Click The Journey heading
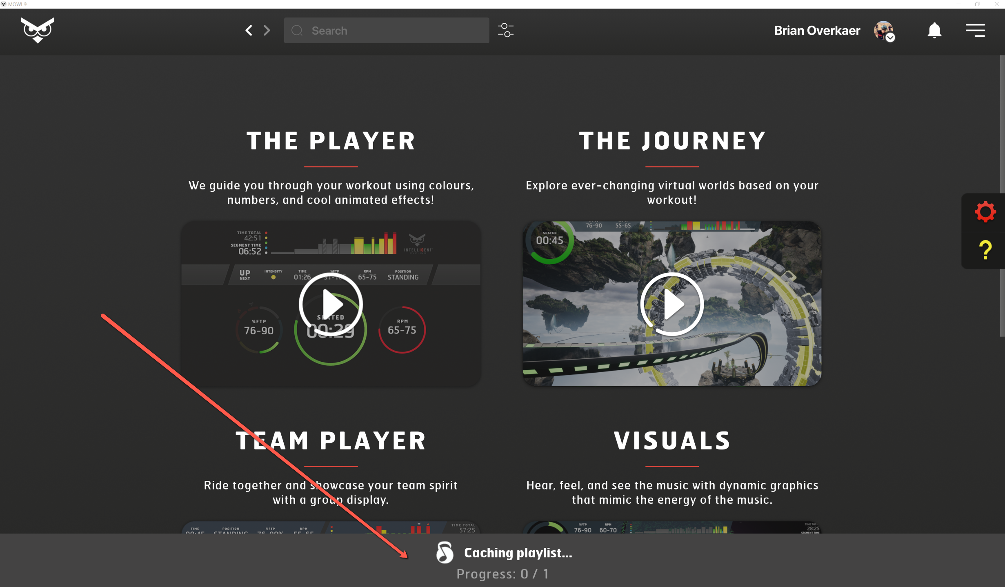1005x587 pixels. [x=672, y=141]
